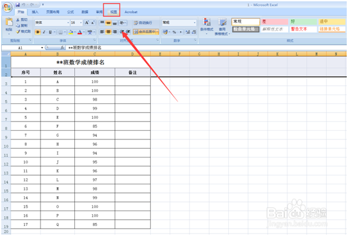
Task: Decrease the decimal places
Action: pos(194,32)
